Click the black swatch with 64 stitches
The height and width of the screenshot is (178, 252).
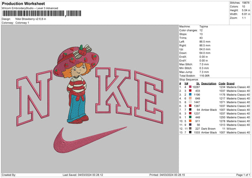coord(190,110)
